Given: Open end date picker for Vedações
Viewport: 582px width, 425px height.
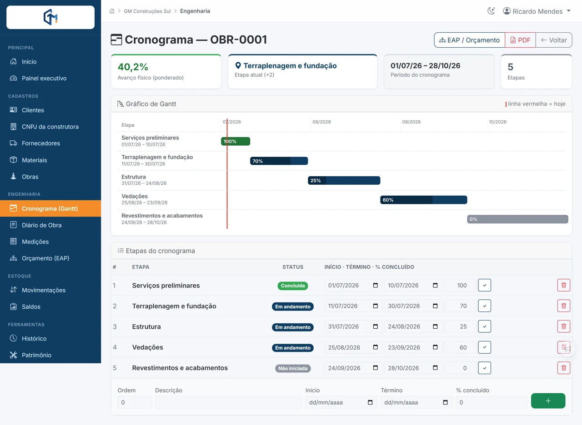Looking at the screenshot, I should click(x=435, y=347).
